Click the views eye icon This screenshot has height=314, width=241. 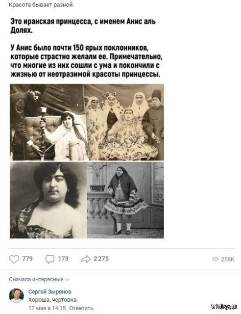(x=215, y=259)
